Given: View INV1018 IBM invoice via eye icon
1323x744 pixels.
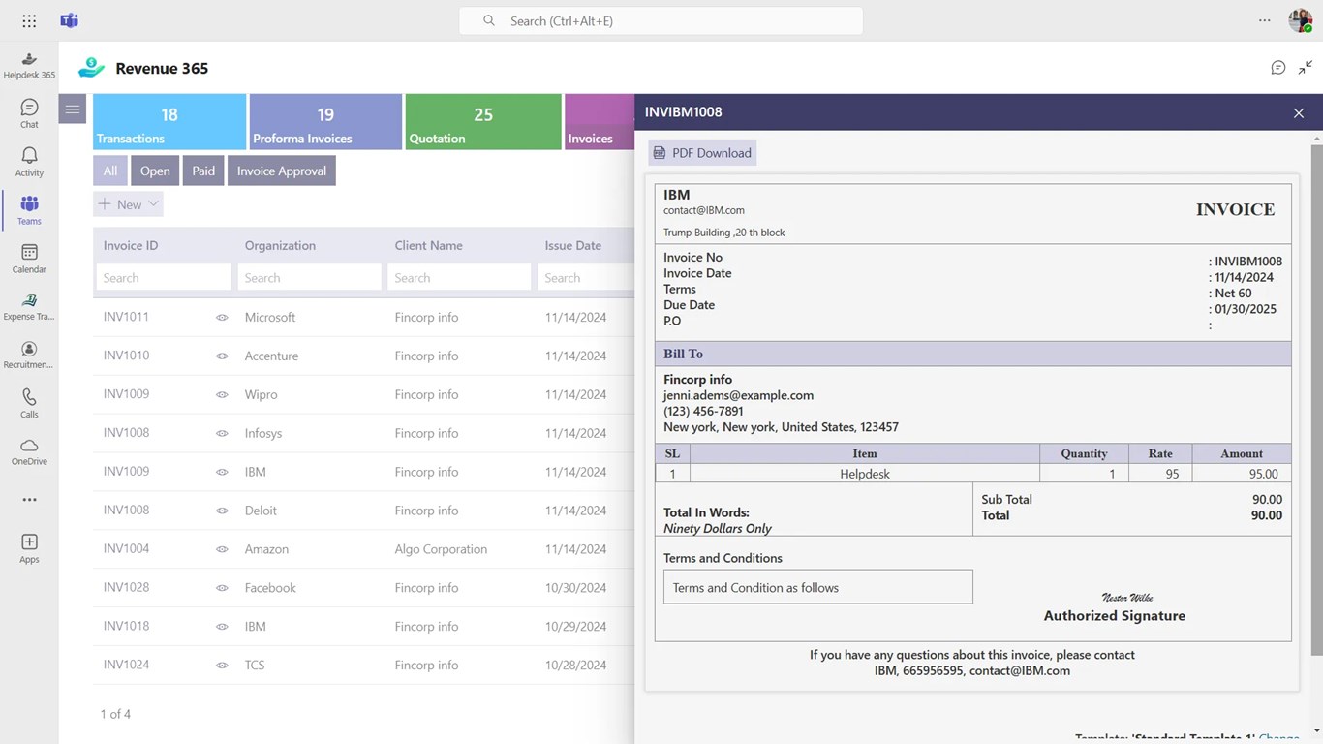Looking at the screenshot, I should [222, 627].
